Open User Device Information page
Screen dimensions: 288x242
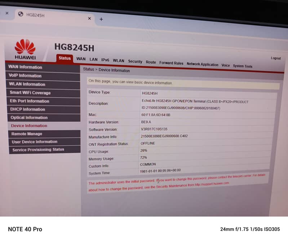(x=45, y=142)
